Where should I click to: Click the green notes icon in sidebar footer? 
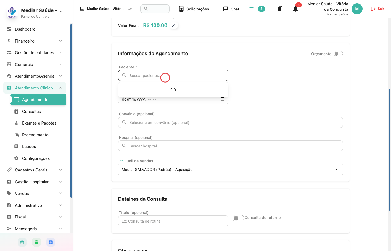pyautogui.click(x=36, y=242)
